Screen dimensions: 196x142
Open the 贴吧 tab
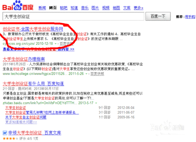coord(64,8)
